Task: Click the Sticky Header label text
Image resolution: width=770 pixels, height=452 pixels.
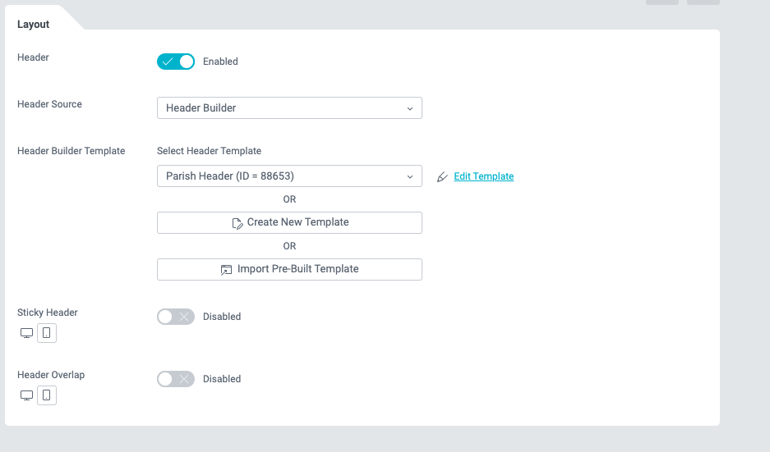Action: [48, 313]
